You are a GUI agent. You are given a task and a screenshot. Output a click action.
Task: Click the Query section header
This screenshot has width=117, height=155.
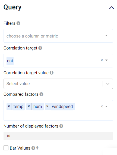pyautogui.click(x=59, y=7)
